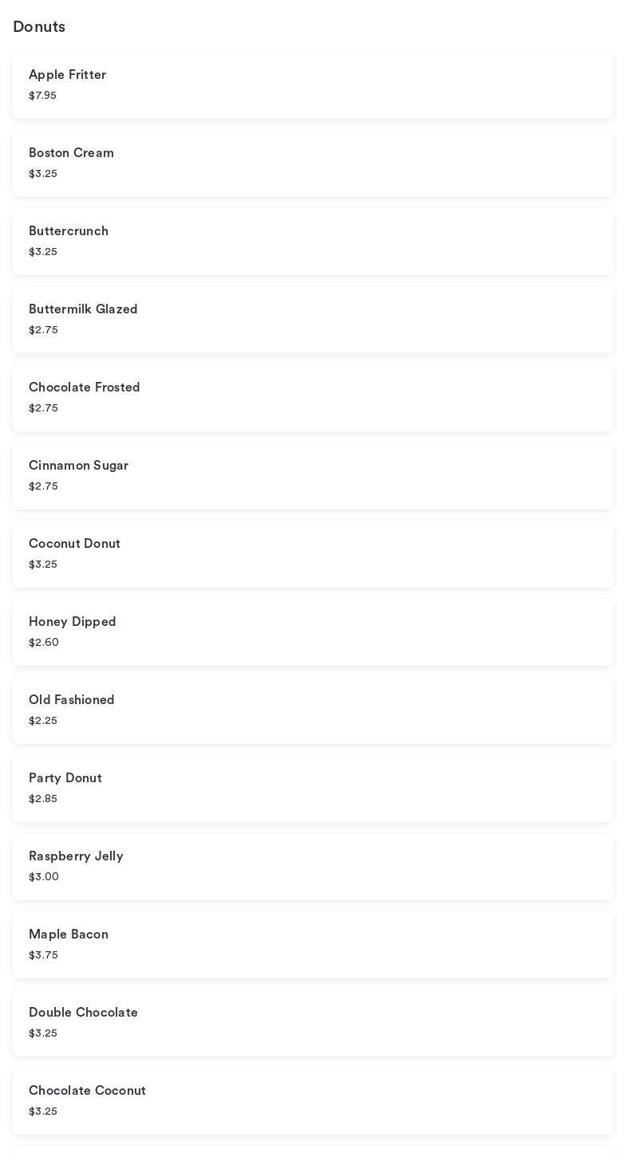626x1153 pixels.
Task: Click the Donuts section heading
Action: [39, 27]
